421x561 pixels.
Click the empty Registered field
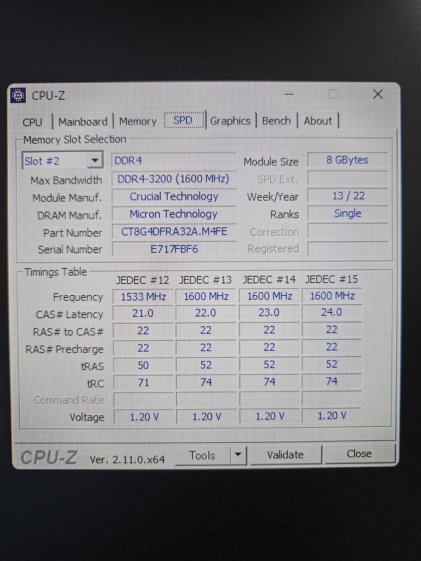[x=347, y=248]
